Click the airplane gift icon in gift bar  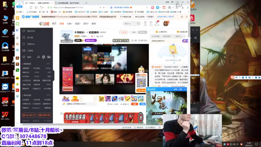coord(121,99)
